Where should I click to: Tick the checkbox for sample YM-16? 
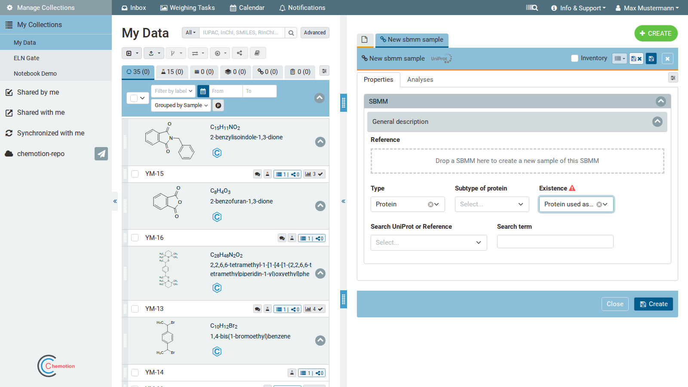coord(135,238)
